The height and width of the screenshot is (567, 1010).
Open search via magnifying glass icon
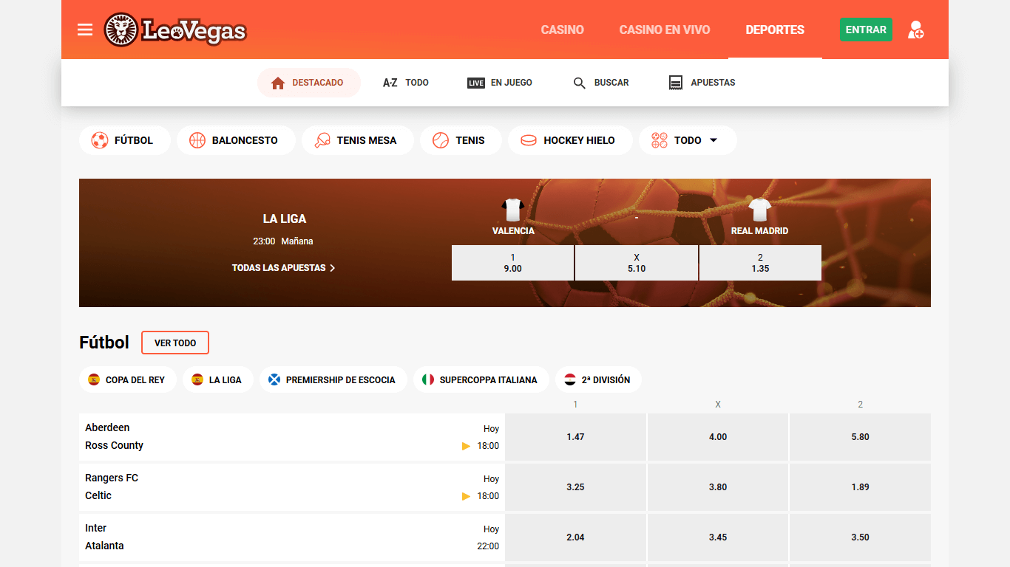click(x=580, y=83)
